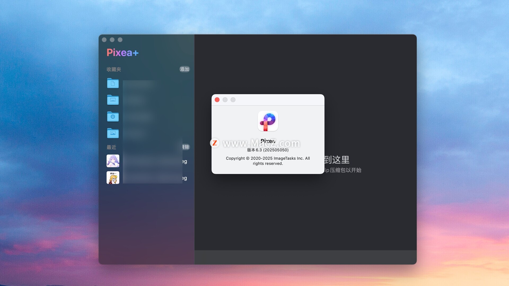
Task: Click the 添加 button next to 收藏夹
Action: 185,69
